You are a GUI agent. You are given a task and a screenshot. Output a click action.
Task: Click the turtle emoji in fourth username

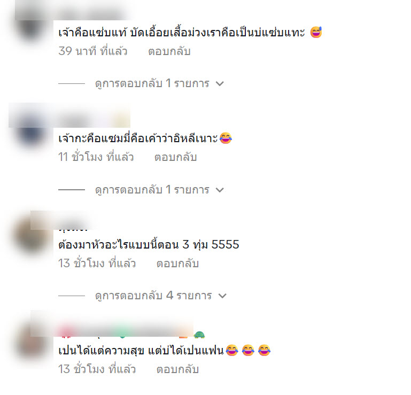[x=199, y=335]
